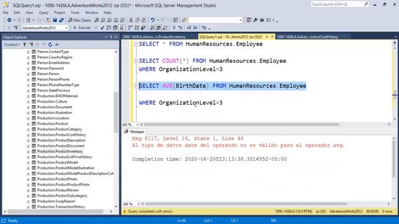Click the Object Explorer vertical scrollbar
The height and width of the screenshot is (224, 399).
point(116,112)
